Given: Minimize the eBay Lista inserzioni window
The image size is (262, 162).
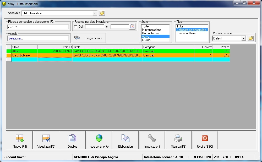Looking at the screenshot, I should point(237,3).
